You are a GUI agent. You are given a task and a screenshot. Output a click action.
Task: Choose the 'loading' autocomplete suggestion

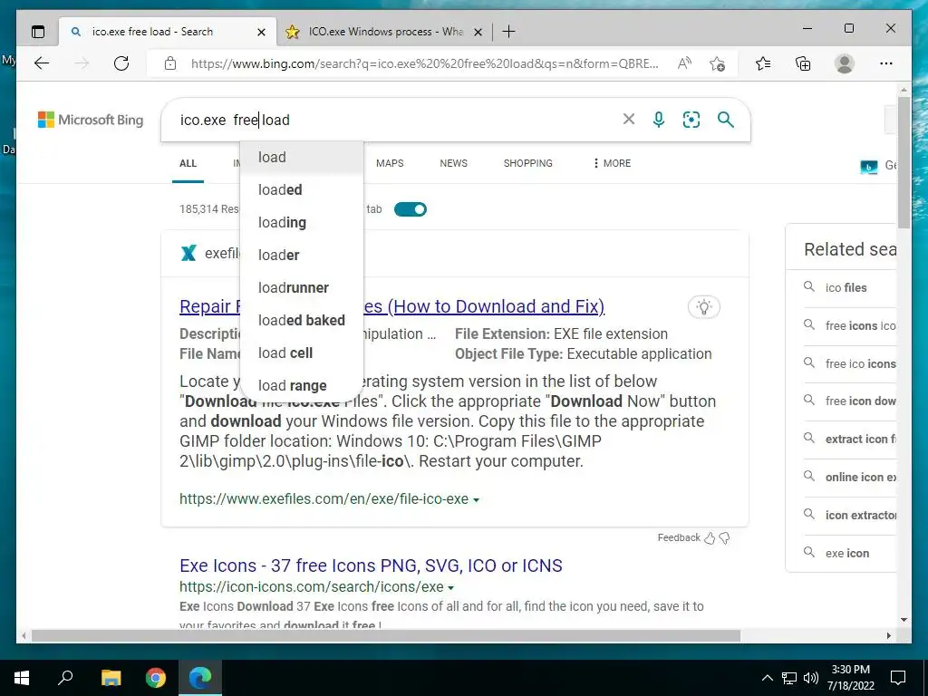[302, 223]
